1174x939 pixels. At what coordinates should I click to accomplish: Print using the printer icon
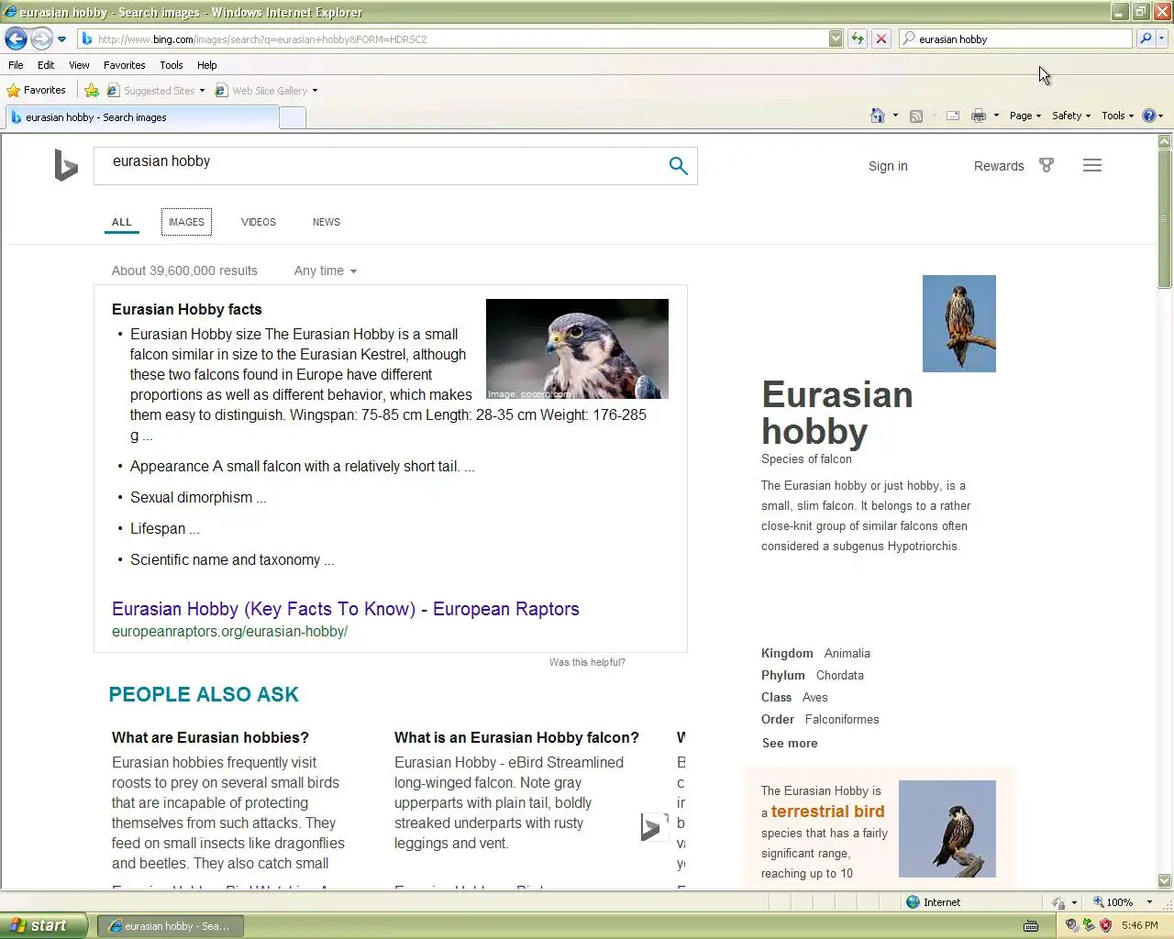click(979, 116)
